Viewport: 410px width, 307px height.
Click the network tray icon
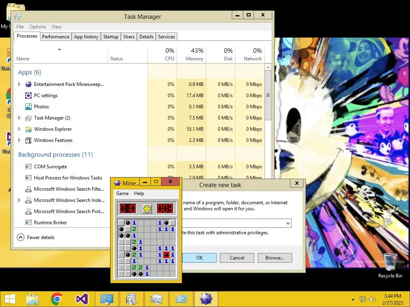click(x=363, y=299)
